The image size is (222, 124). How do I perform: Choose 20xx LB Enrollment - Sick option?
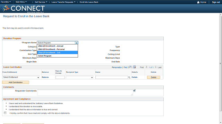[x=57, y=52]
